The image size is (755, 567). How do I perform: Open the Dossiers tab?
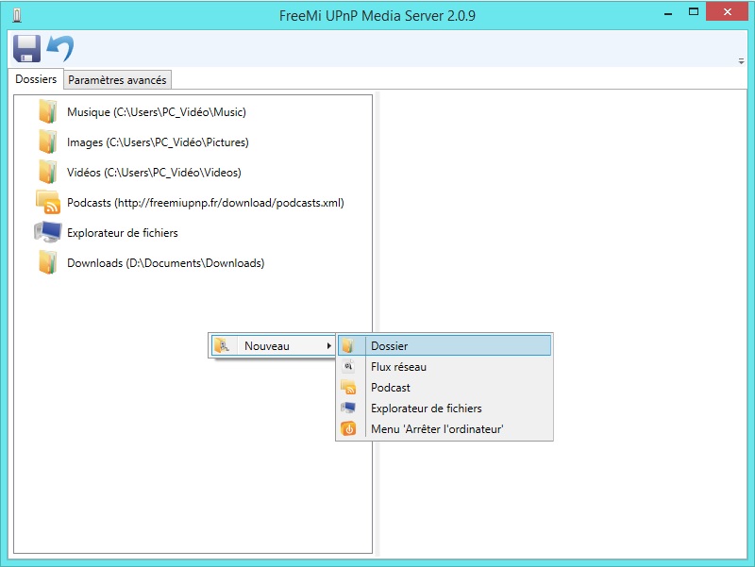point(36,79)
